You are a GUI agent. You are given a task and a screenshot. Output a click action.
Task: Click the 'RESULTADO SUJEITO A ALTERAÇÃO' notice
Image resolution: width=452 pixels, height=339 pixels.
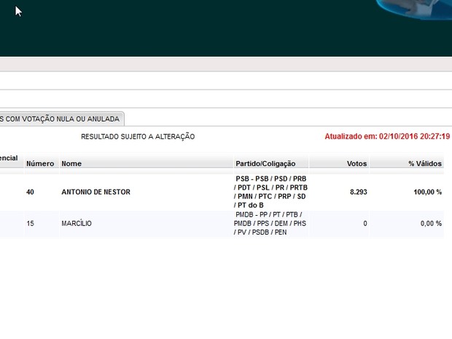pyautogui.click(x=138, y=136)
